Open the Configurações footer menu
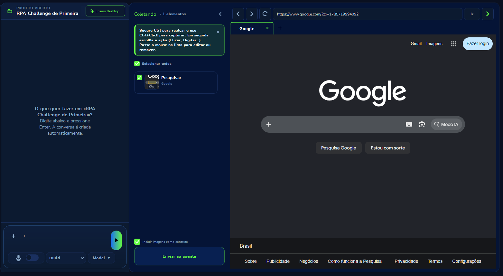 pos(467,261)
